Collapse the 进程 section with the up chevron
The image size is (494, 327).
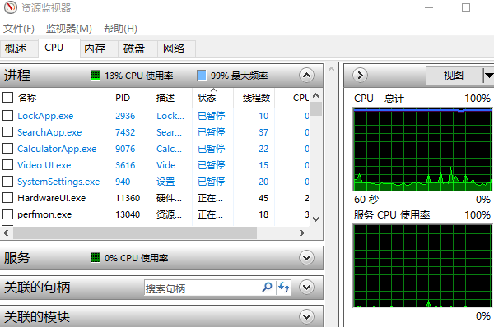[306, 75]
